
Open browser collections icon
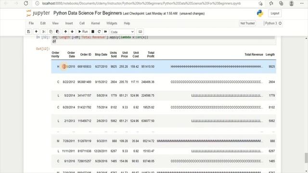point(281,3)
